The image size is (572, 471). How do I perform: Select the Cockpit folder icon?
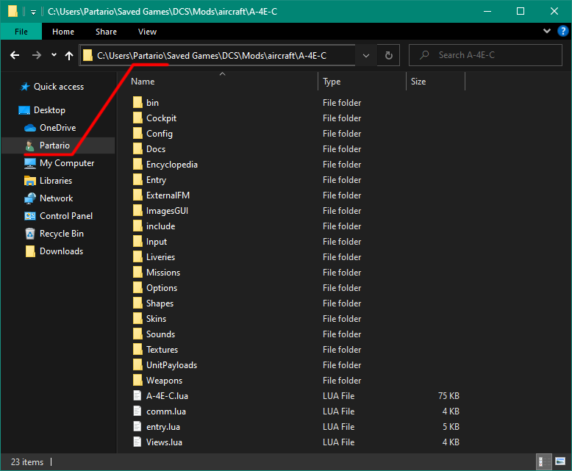[x=137, y=118]
